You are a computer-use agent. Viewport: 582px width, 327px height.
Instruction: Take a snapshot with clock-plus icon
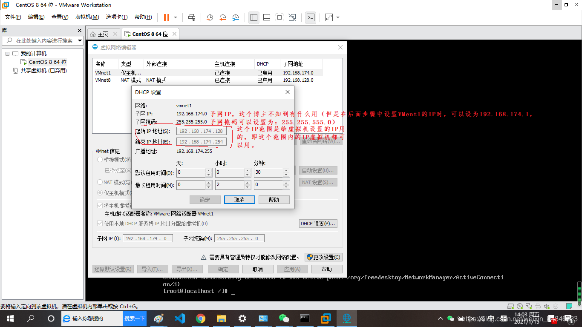[210, 17]
